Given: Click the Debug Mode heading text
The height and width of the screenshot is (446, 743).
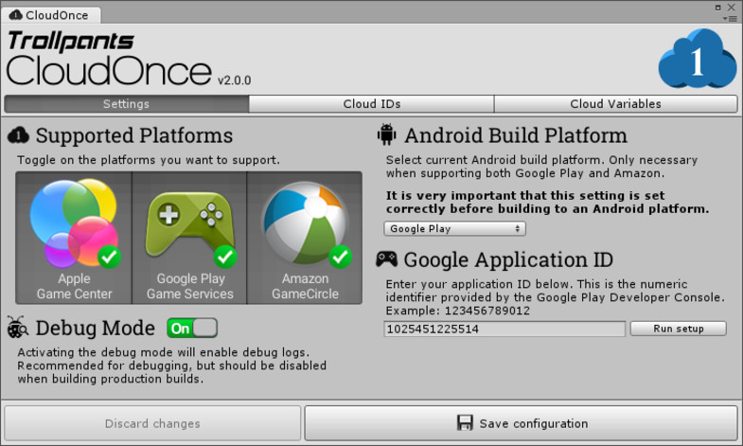Looking at the screenshot, I should click(96, 328).
